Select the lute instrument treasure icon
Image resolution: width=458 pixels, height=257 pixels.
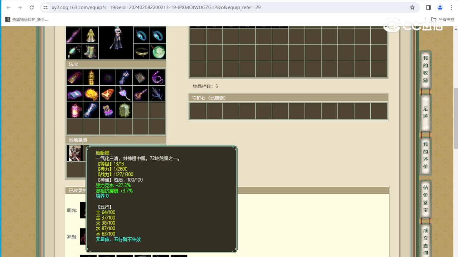(140, 94)
